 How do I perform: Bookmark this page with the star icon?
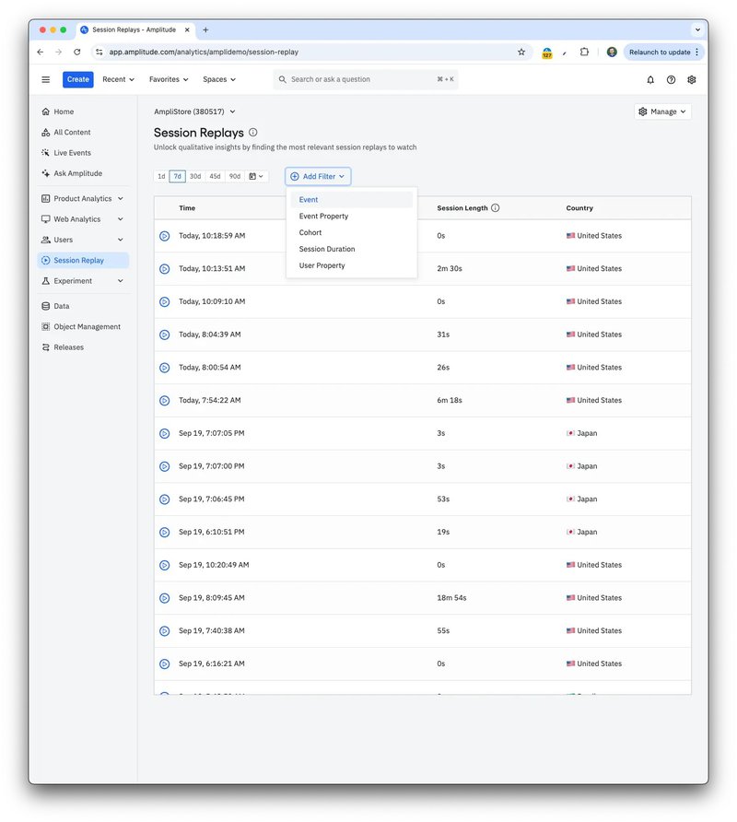[x=521, y=53]
